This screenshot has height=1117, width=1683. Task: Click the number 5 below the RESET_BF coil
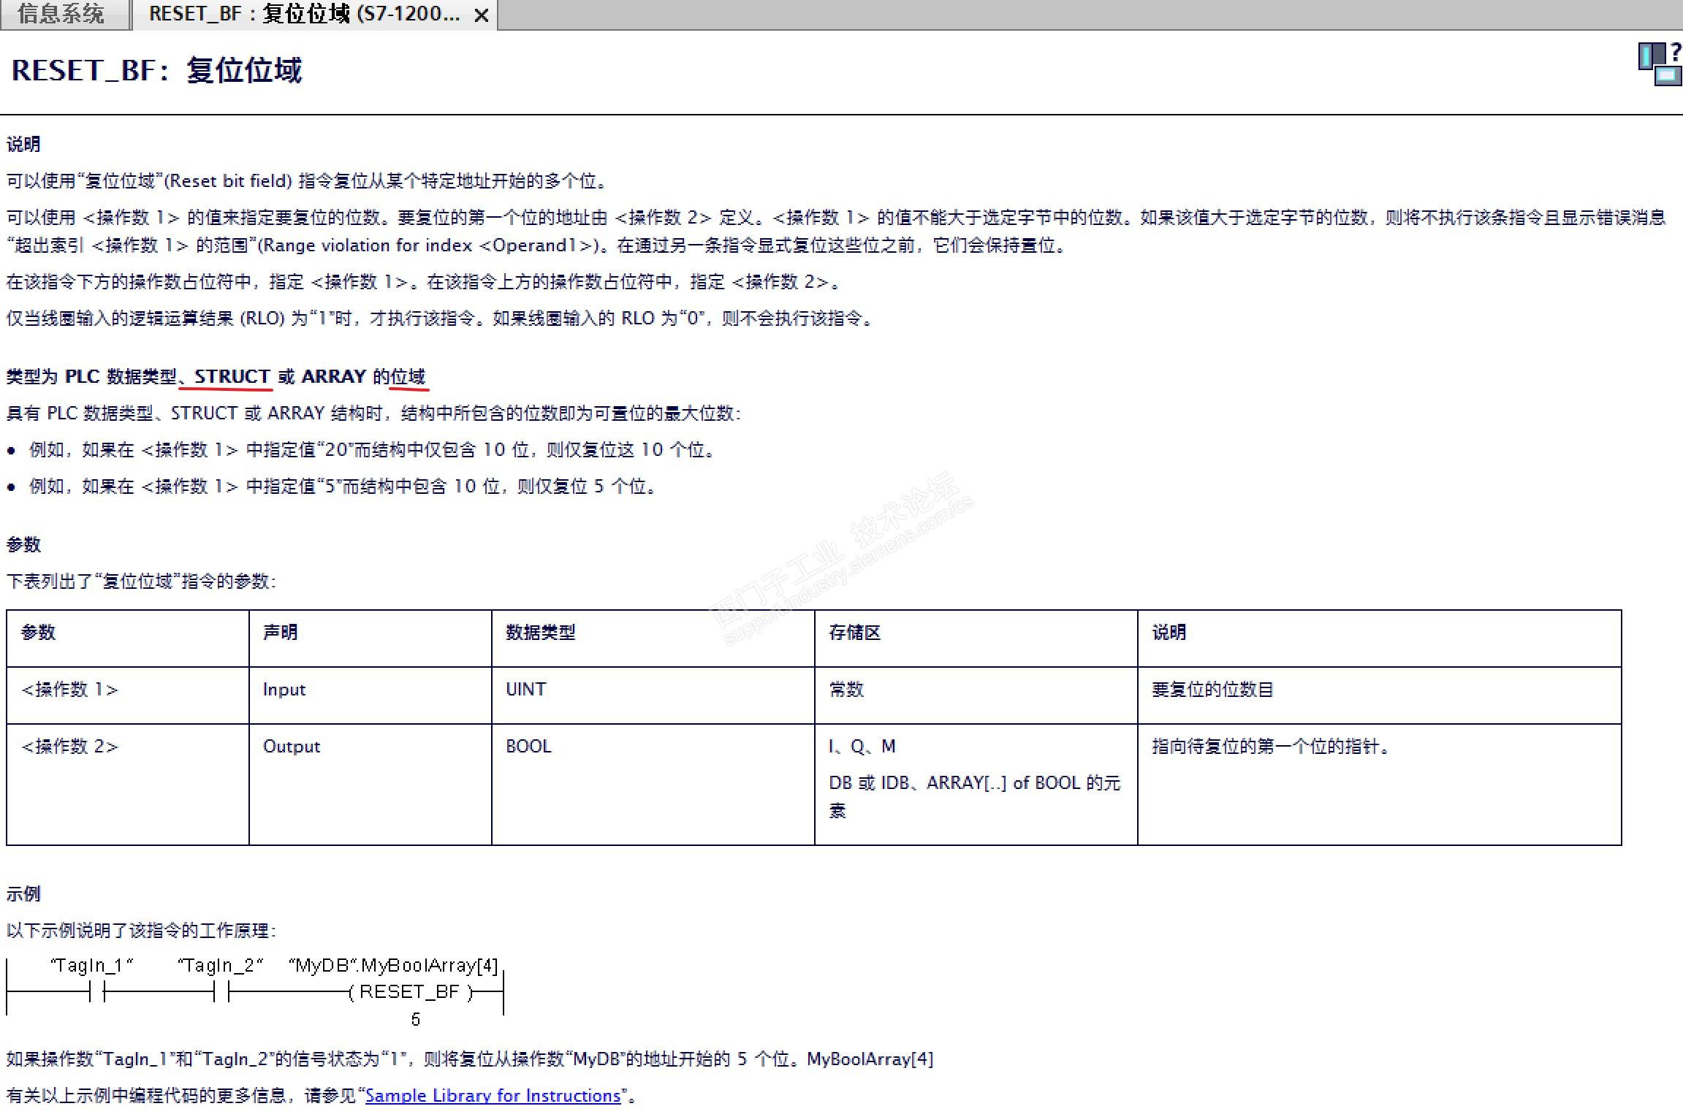coord(415,1019)
